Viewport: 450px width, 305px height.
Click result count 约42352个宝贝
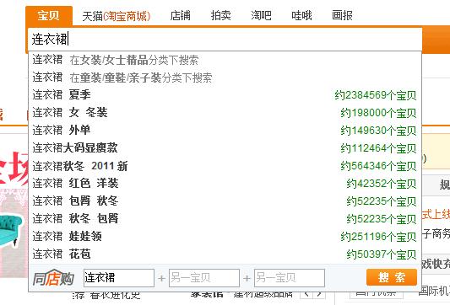coord(382,184)
